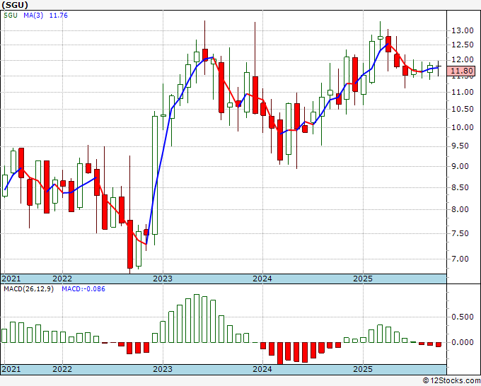Click the 11.00 price axis label
This screenshot has width=481, height=386.
(463, 92)
